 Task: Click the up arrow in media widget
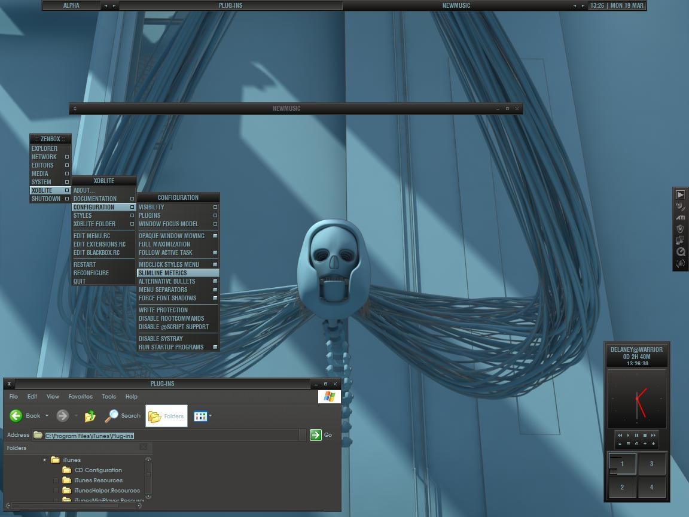(x=645, y=443)
